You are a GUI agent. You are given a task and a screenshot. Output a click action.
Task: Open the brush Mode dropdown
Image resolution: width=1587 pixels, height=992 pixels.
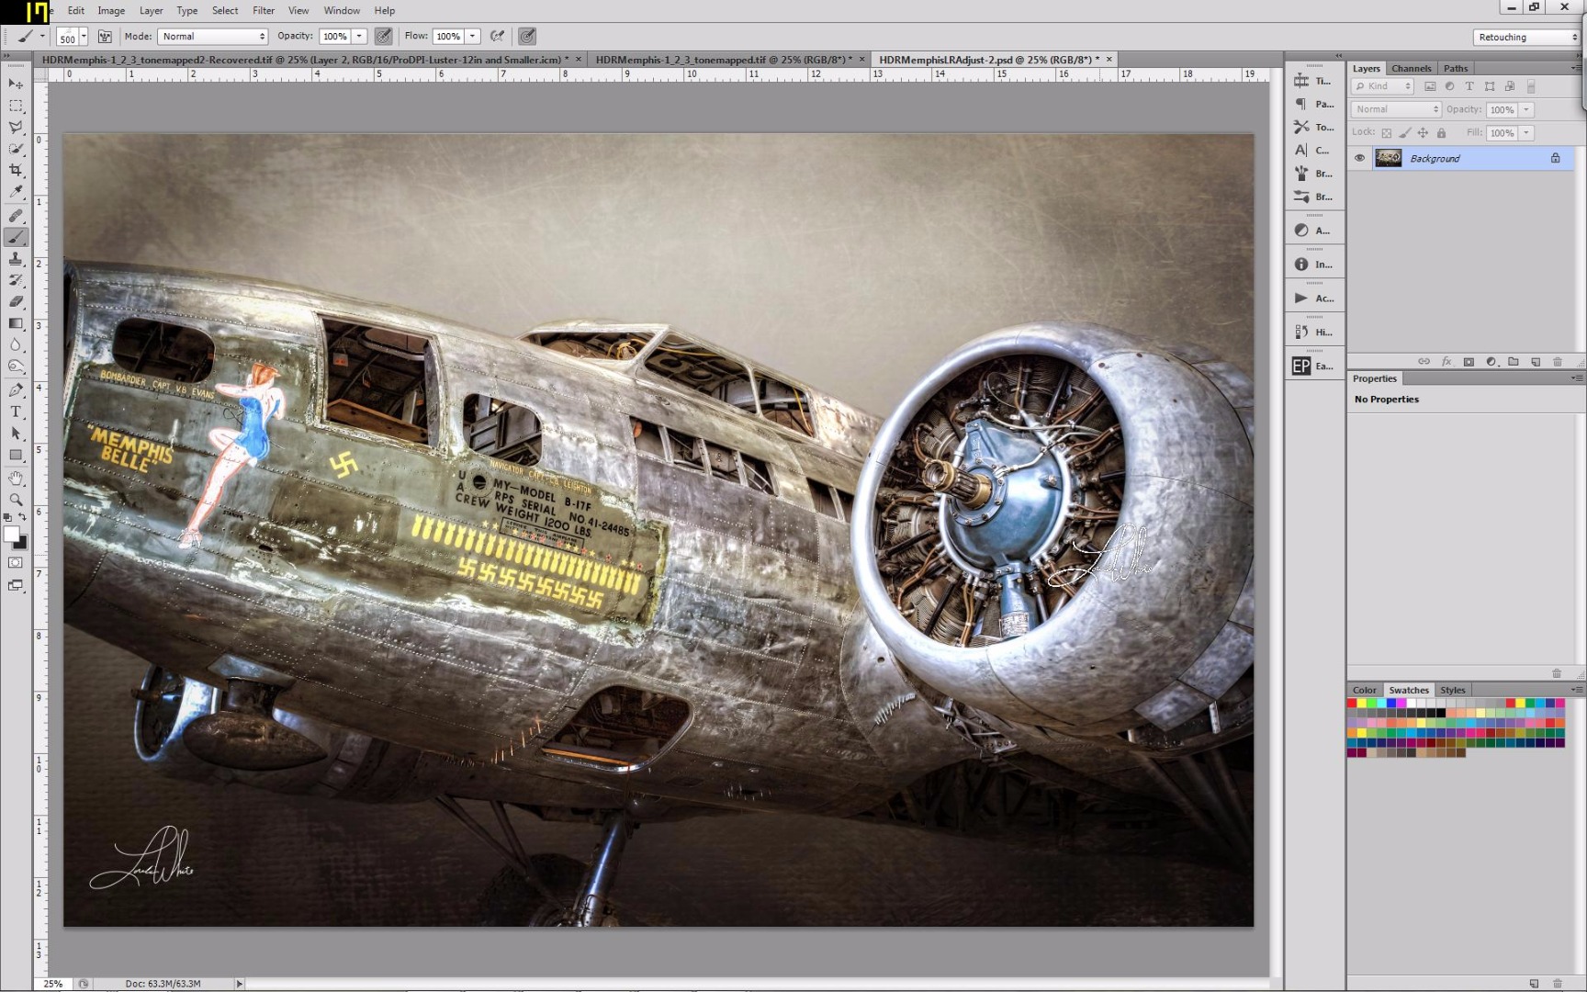click(x=213, y=37)
